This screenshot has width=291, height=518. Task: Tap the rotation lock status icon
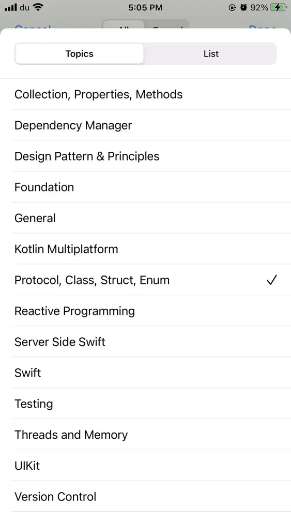tap(232, 7)
